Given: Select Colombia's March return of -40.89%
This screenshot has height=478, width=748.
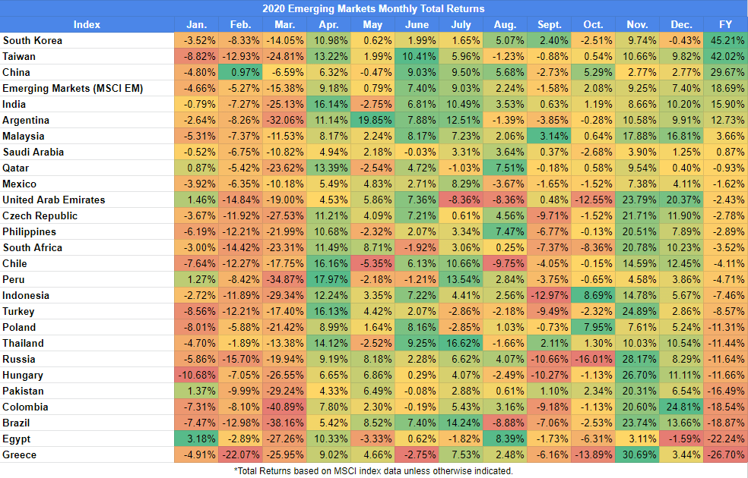Looking at the screenshot, I should coord(285,407).
